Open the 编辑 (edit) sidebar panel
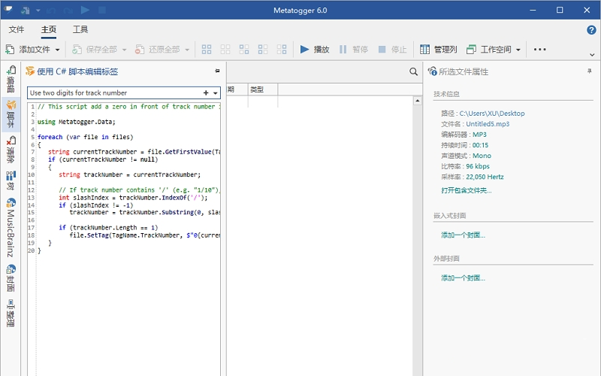Image resolution: width=601 pixels, height=376 pixels. [x=11, y=79]
